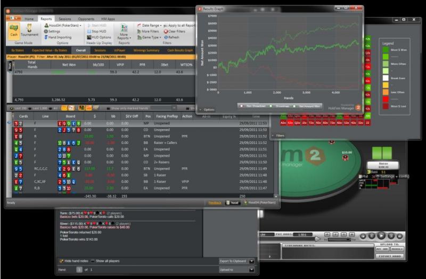The width and height of the screenshot is (426, 279).
Task: Click the 22 cell in the hand matrix
Action: pyautogui.click(x=367, y=123)
